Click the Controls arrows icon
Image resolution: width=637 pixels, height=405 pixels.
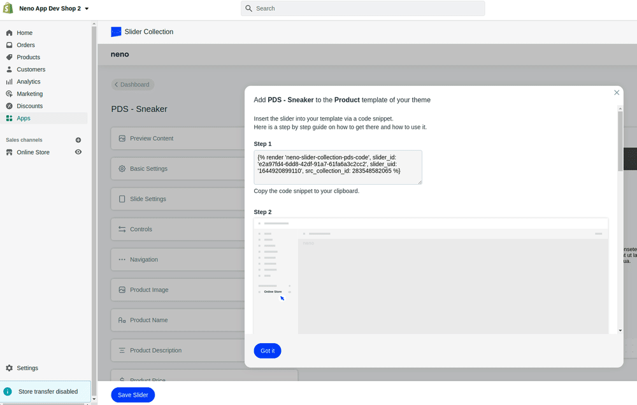click(x=122, y=229)
